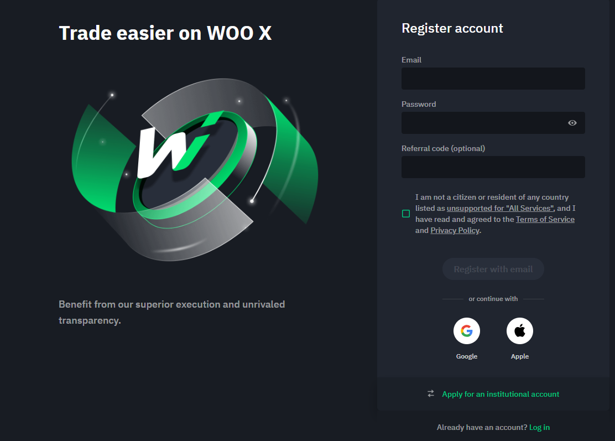The image size is (615, 441).
Task: Click the Register with email button
Action: pyautogui.click(x=493, y=269)
